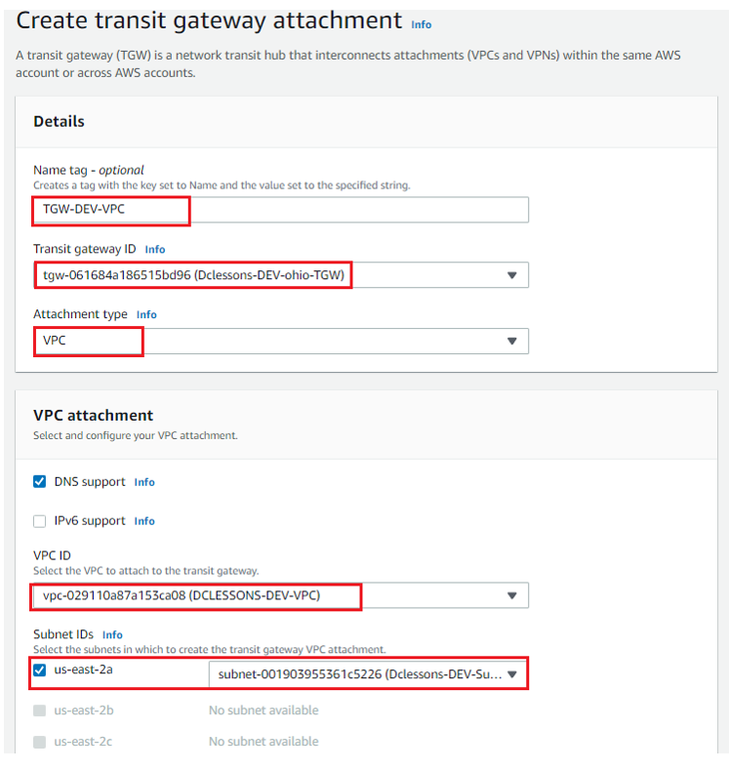Click the Attachment type dropdown arrow

click(x=512, y=341)
